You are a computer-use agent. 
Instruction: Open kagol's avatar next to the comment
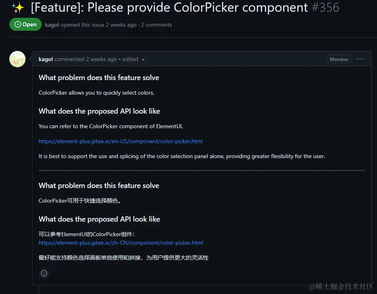coord(17,59)
